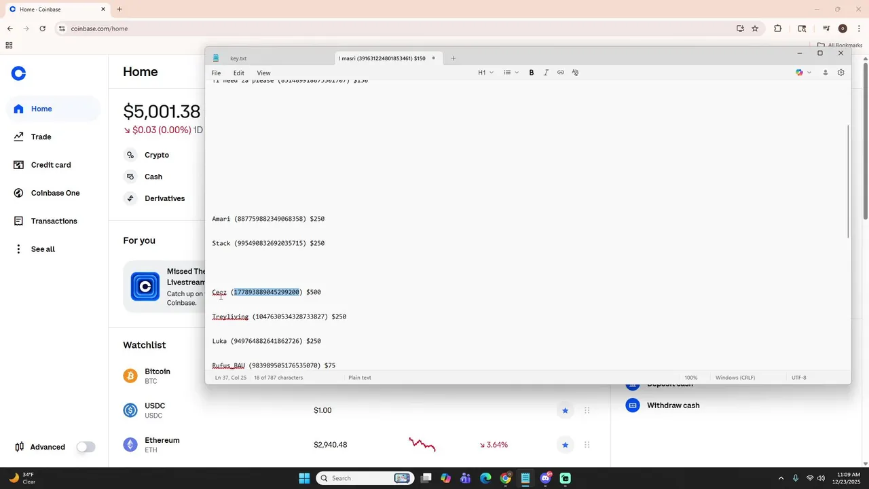Expand the Copilot dropdown arrow in Notepad
The height and width of the screenshot is (489, 869).
click(x=809, y=73)
